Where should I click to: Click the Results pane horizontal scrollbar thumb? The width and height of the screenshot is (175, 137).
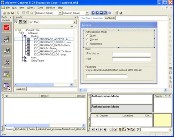click(x=29, y=125)
